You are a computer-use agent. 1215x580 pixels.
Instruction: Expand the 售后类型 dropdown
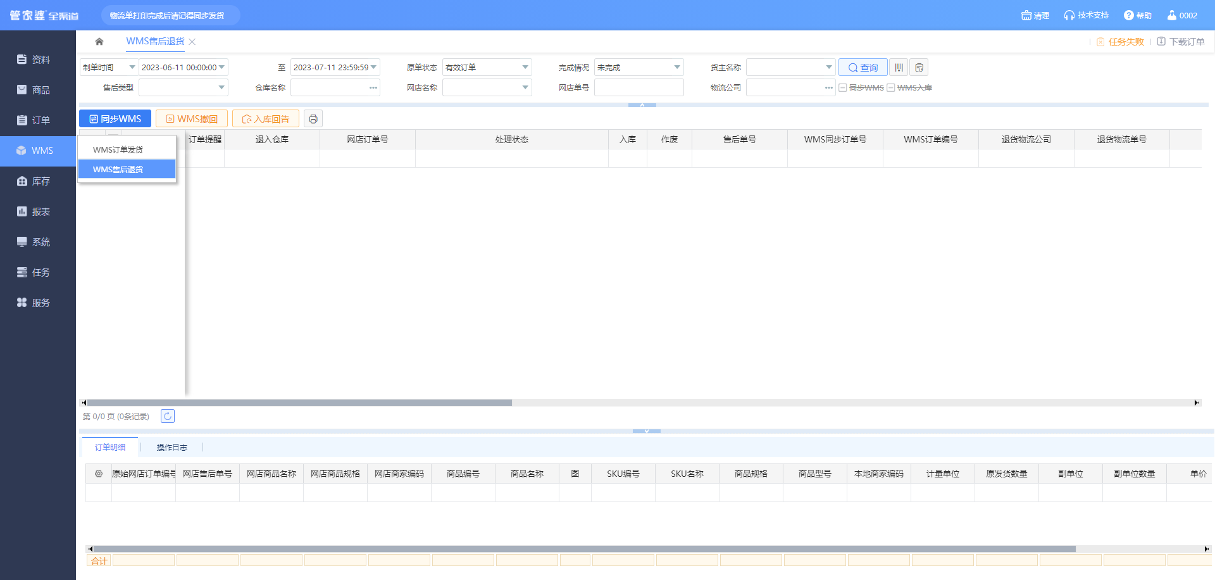point(221,88)
